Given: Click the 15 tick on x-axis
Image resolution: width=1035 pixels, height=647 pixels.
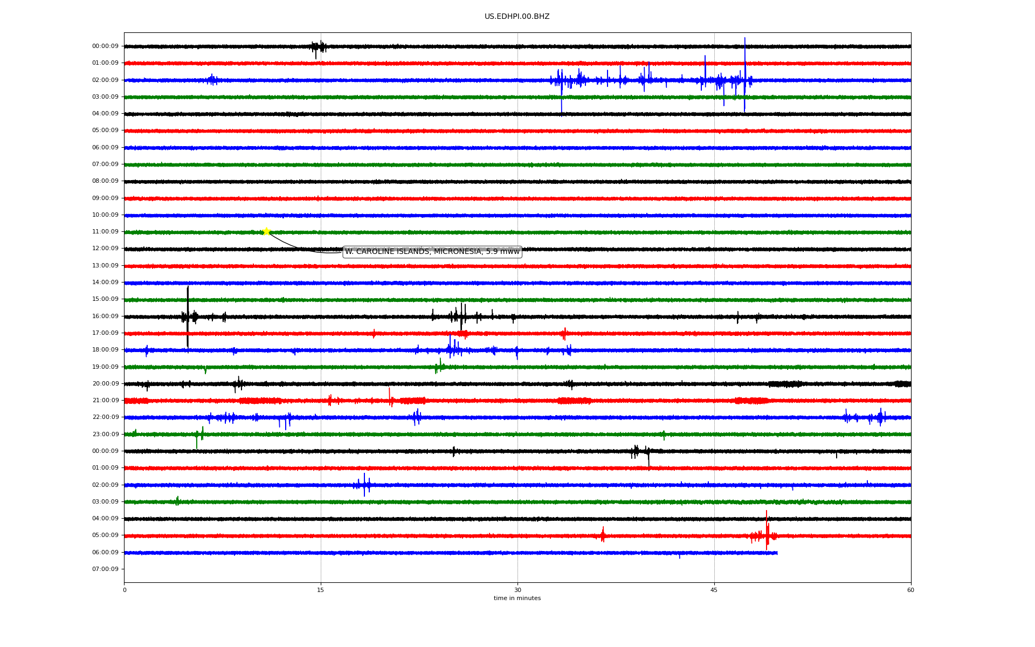Looking at the screenshot, I should [x=321, y=590].
